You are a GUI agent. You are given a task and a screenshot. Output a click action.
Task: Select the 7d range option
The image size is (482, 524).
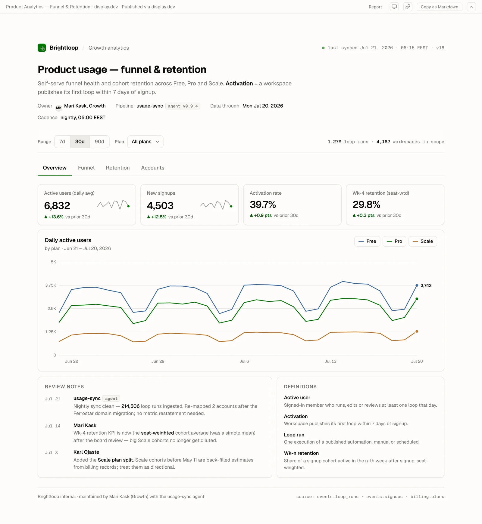pyautogui.click(x=62, y=142)
